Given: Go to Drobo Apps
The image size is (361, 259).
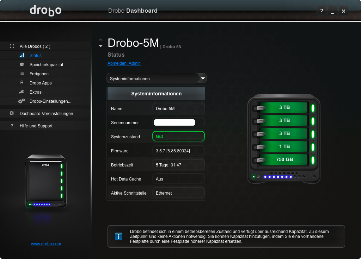Looking at the screenshot, I should 41,83.
